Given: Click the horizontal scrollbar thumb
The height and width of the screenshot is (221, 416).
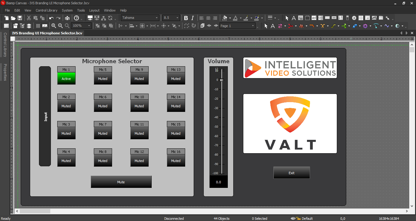Looking at the screenshot, I should pos(35,211).
